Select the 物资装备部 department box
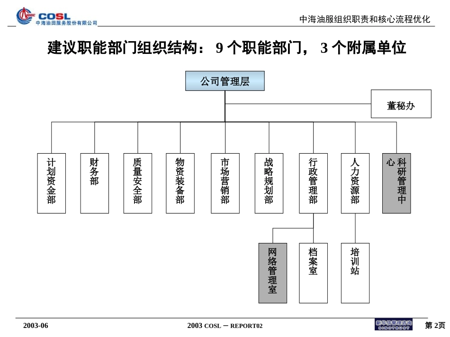The width and height of the screenshot is (450, 337). coord(180,183)
